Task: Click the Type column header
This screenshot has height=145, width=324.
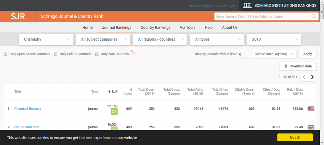Action: (x=95, y=92)
